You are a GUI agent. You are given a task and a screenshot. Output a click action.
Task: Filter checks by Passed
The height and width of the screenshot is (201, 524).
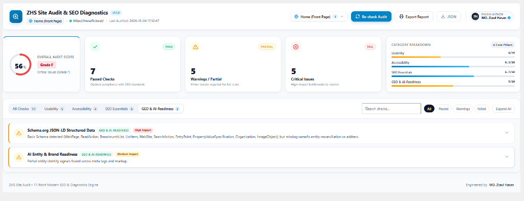click(x=444, y=109)
